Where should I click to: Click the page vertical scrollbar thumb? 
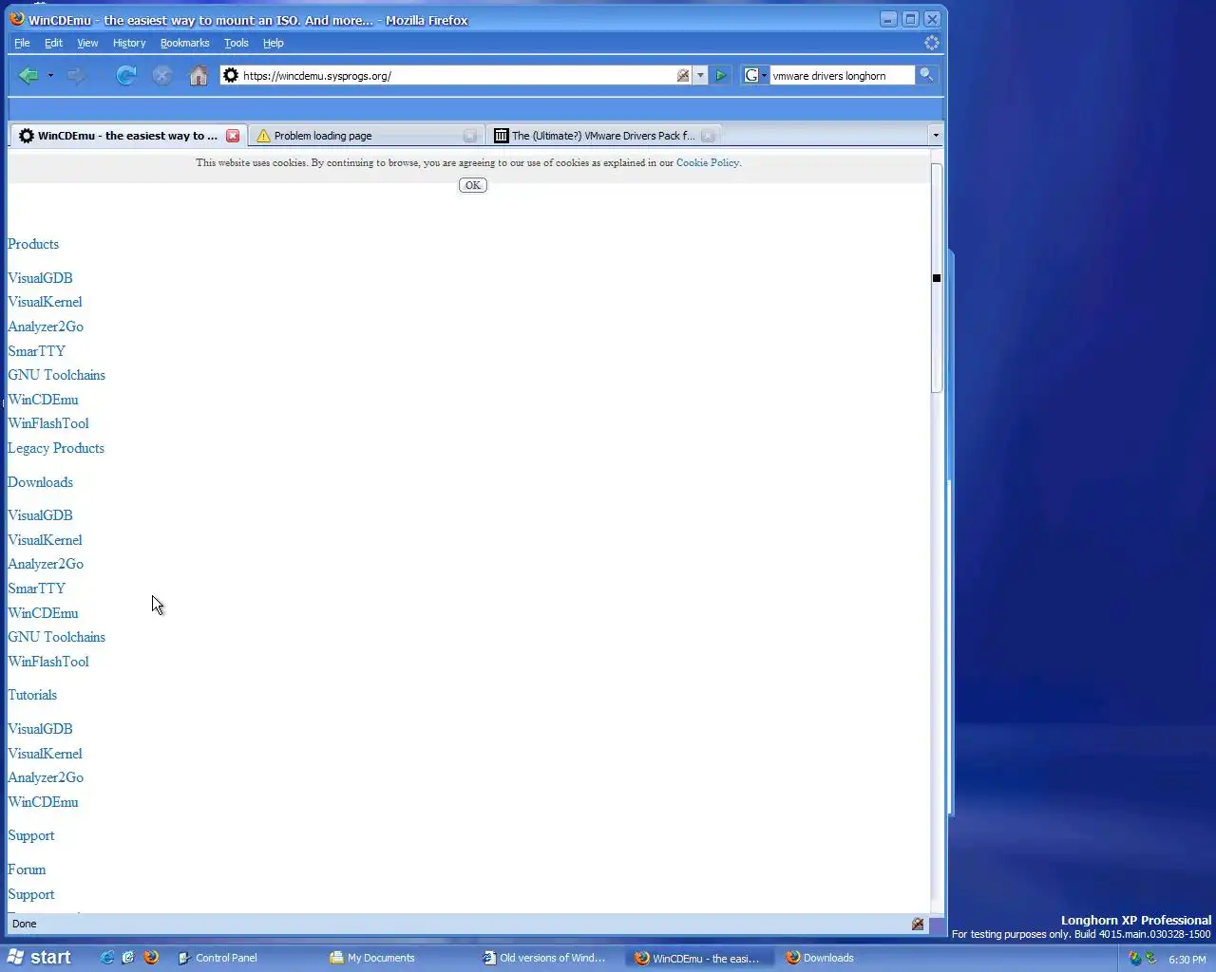(937, 278)
